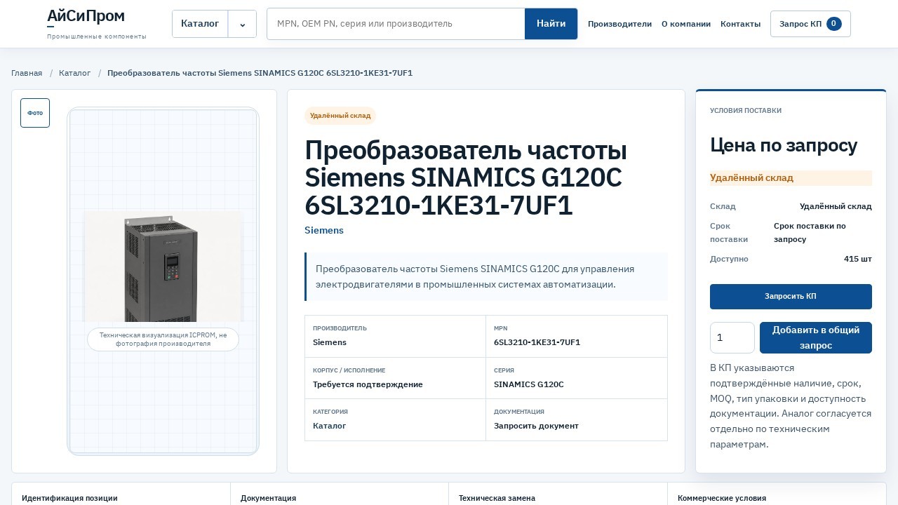Click the Siemens manufacturer table value
898x505 pixels.
tap(330, 342)
